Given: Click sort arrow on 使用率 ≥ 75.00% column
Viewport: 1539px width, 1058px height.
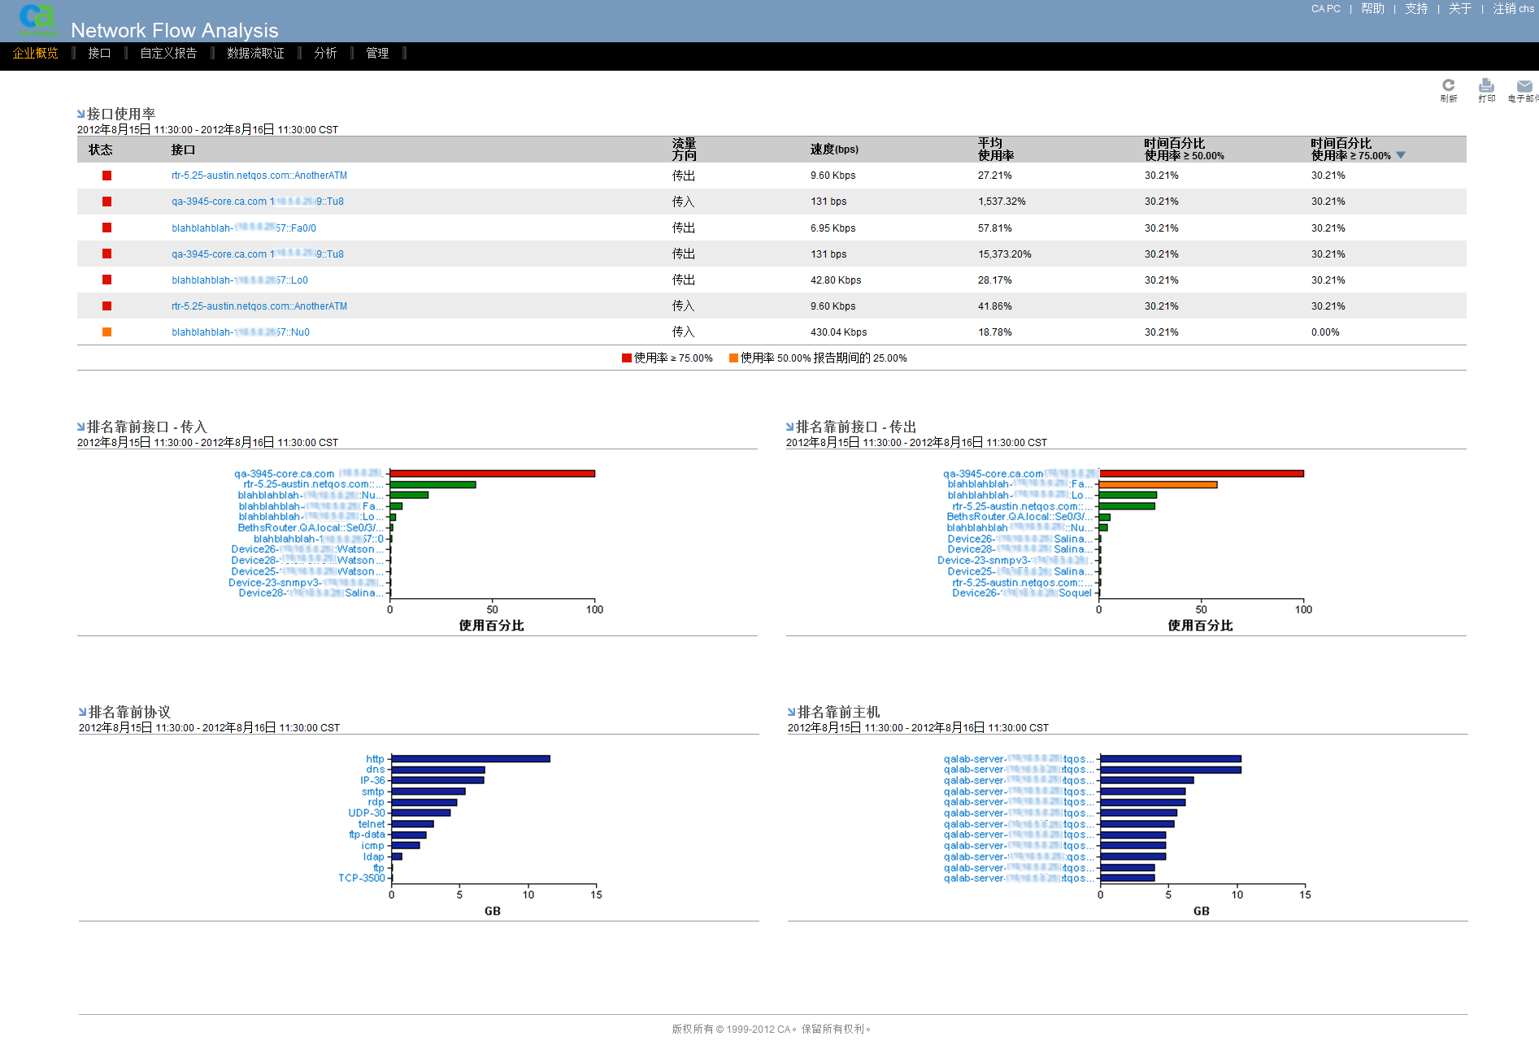Looking at the screenshot, I should (x=1400, y=155).
